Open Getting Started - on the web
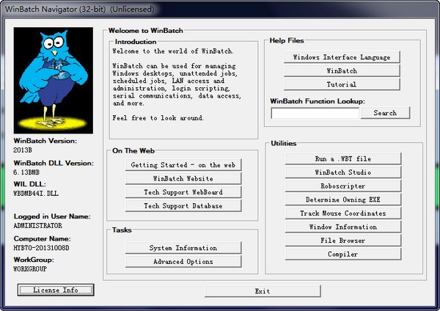The image size is (440, 311). [x=183, y=165]
